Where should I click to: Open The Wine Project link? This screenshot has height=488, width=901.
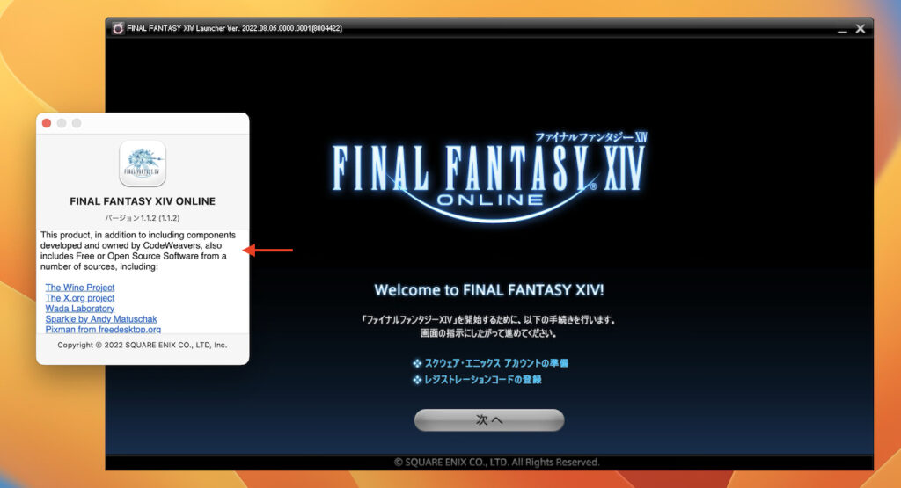[80, 288]
